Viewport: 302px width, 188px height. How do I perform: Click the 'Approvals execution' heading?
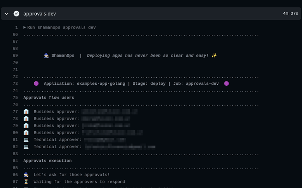tap(48, 161)
